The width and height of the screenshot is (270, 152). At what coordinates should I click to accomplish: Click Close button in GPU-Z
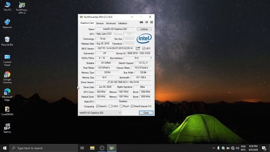pos(146,113)
